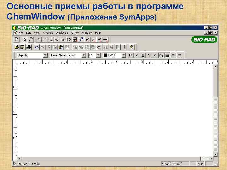Click the blank white document canvas

click(x=115, y=110)
